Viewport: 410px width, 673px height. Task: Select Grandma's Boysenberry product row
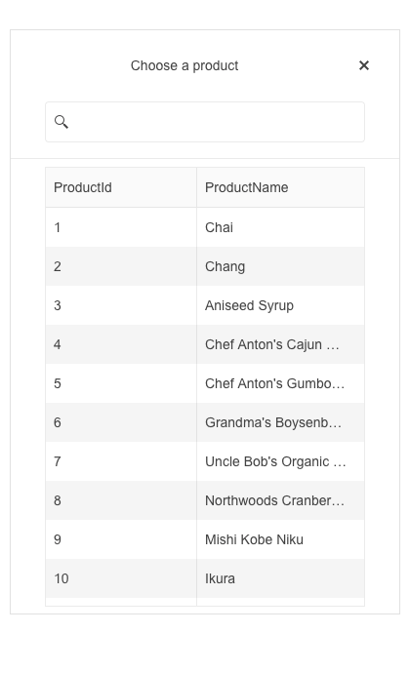pyautogui.click(x=205, y=422)
